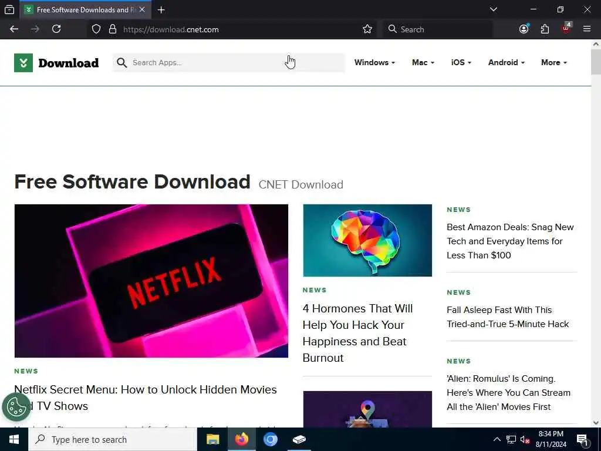Click the forward navigation arrow
The image size is (601, 451).
[x=35, y=29]
